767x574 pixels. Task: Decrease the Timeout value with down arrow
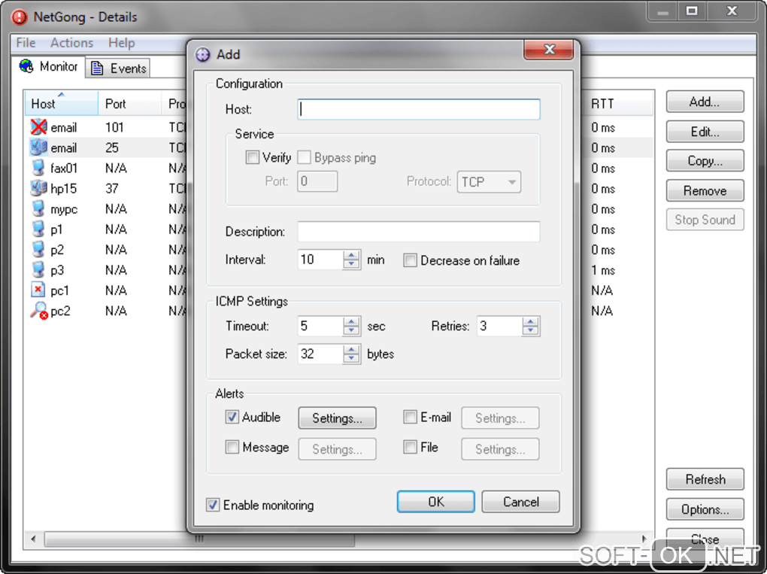click(351, 331)
